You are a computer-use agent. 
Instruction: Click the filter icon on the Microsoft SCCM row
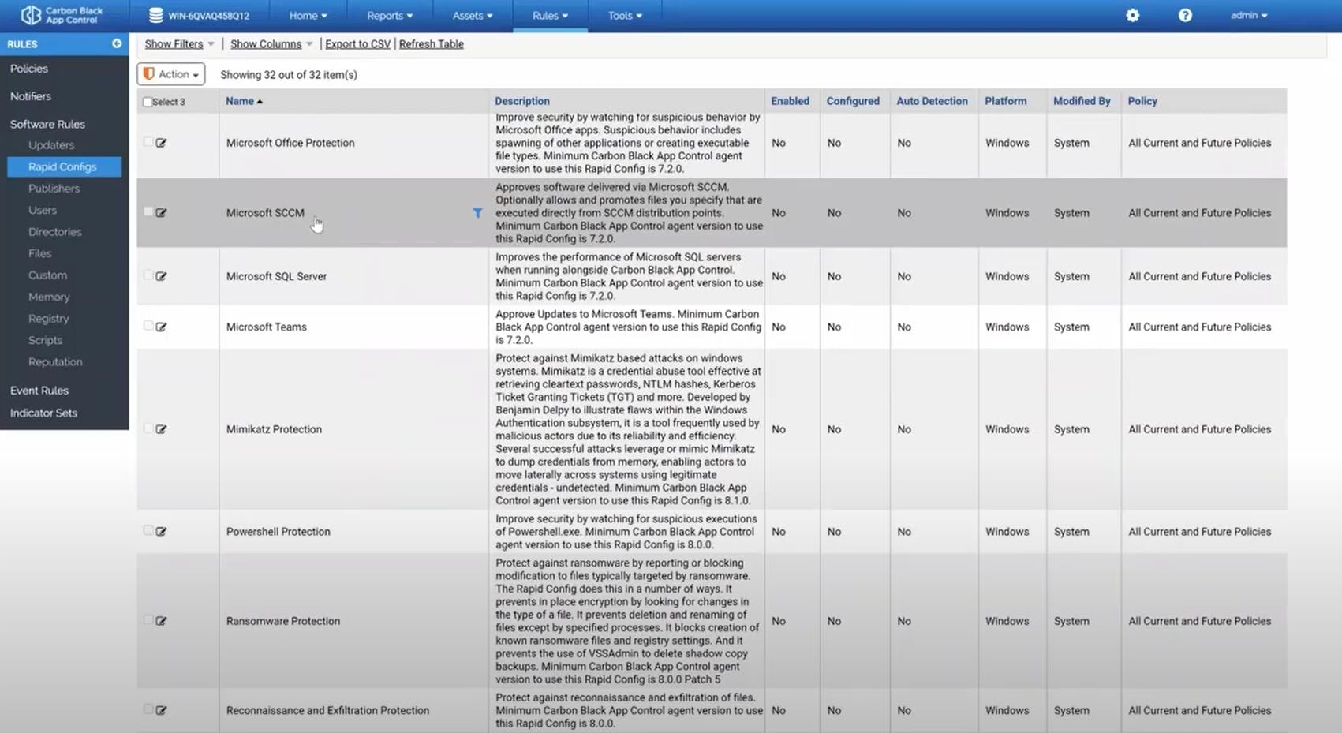tap(478, 212)
